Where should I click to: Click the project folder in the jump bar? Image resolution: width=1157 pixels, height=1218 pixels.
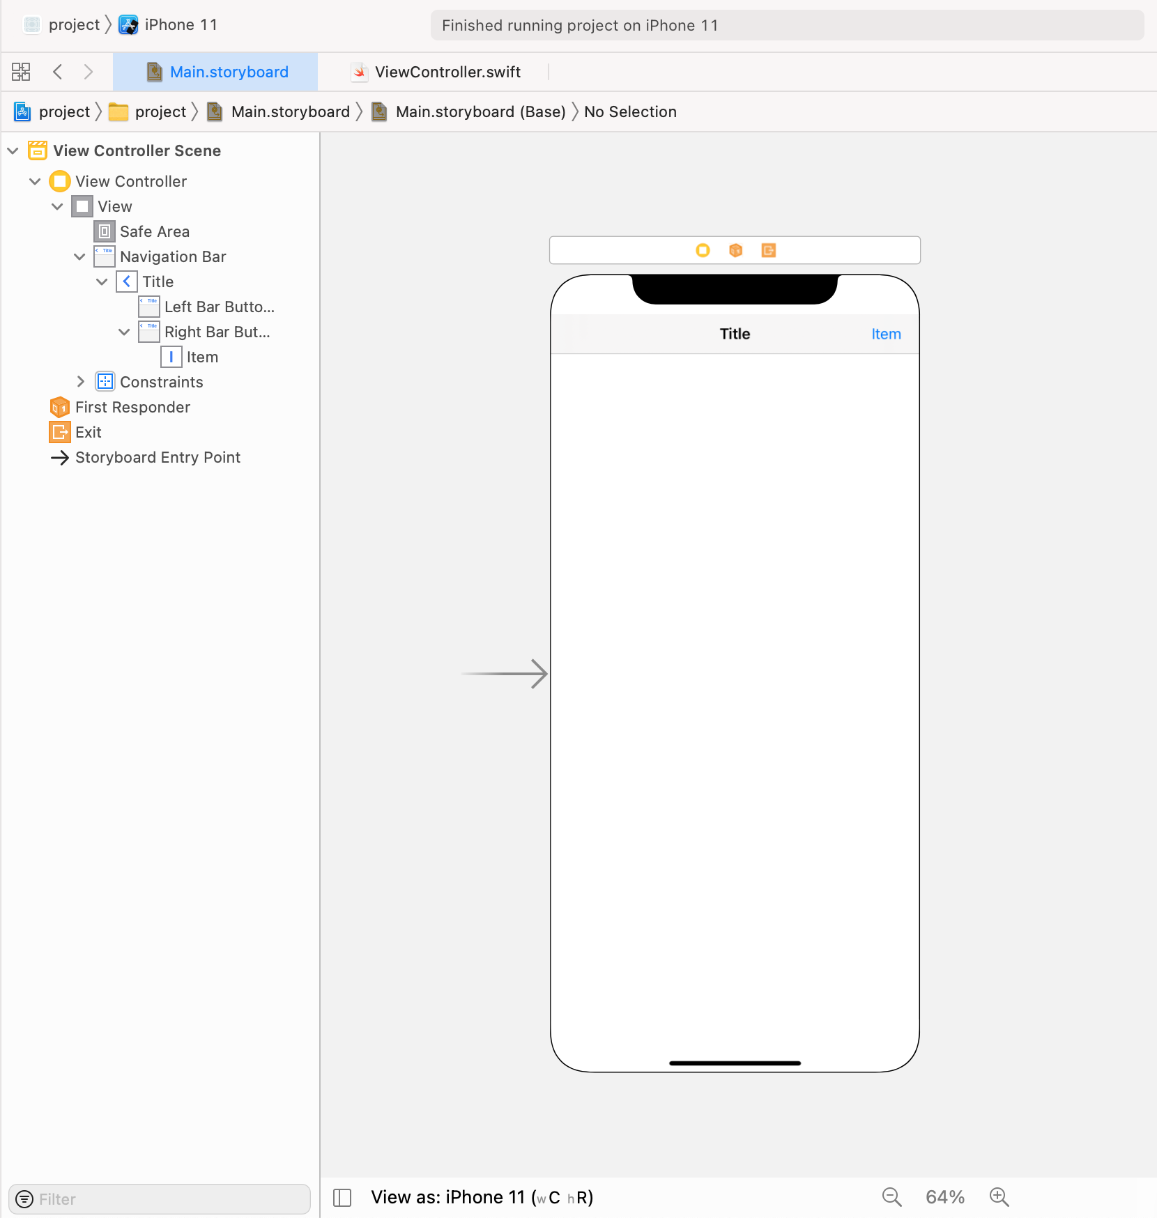click(148, 111)
